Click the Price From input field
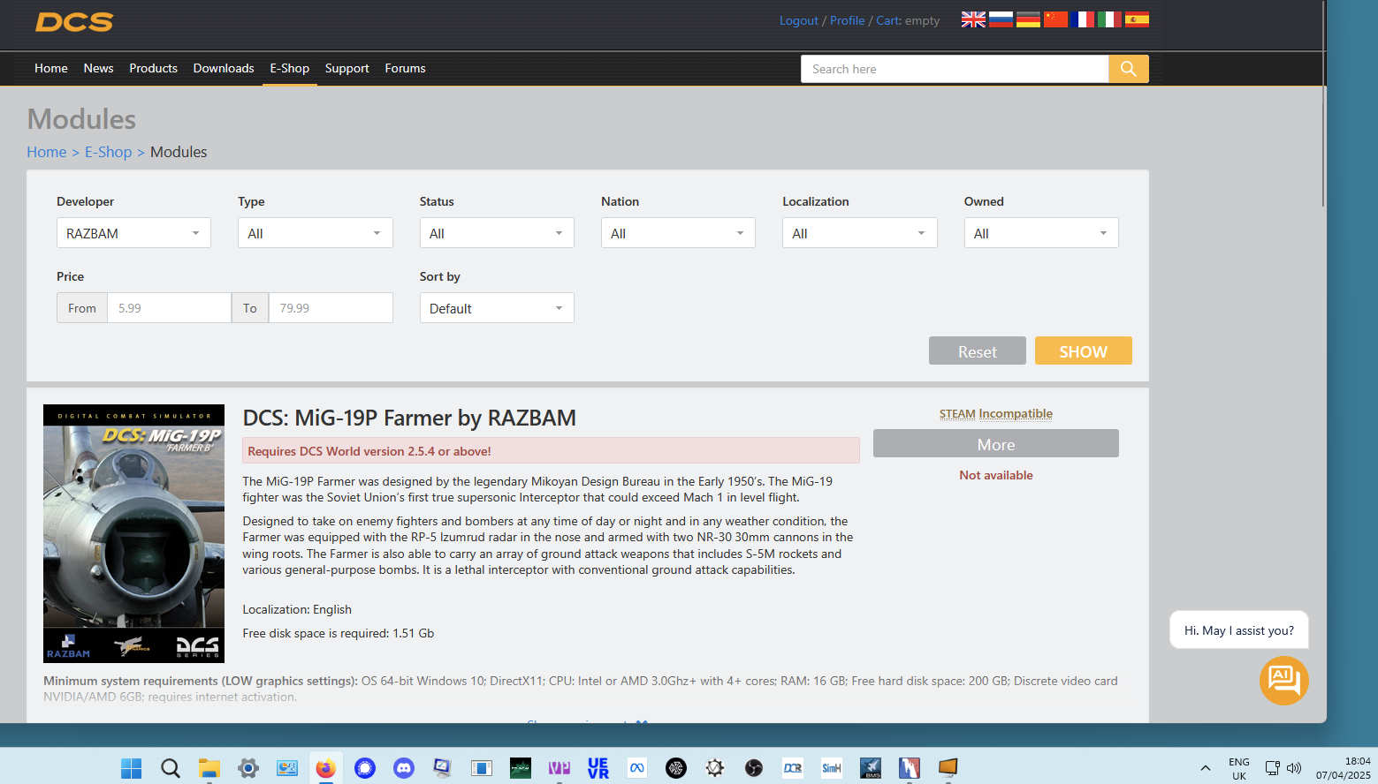 pyautogui.click(x=169, y=308)
